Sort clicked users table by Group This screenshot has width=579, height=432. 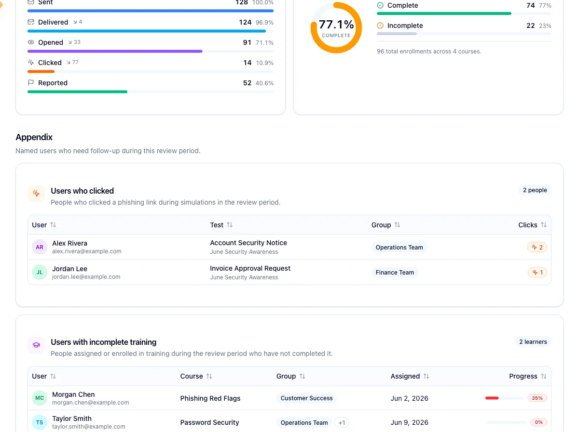386,225
